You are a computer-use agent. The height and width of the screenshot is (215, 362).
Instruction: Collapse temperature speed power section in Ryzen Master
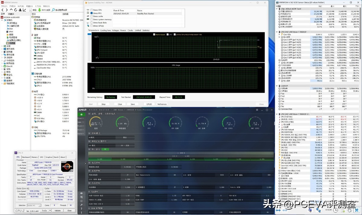89,114
